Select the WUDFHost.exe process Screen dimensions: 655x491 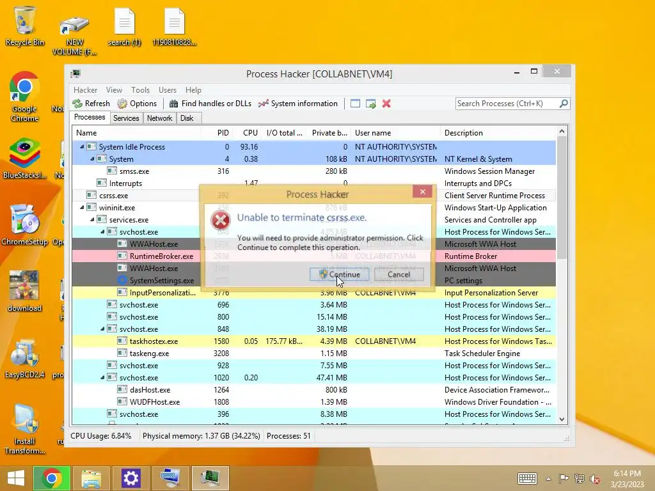(x=313, y=401)
